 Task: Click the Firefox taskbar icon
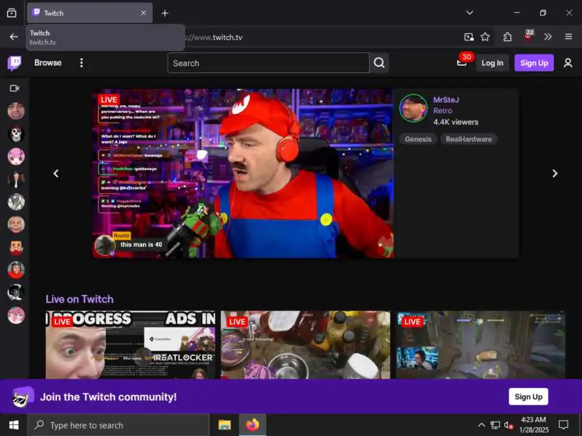tap(252, 425)
